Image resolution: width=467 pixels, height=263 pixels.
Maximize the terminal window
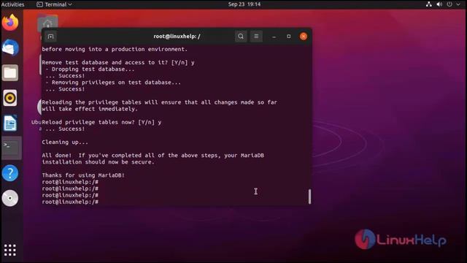[x=289, y=37]
